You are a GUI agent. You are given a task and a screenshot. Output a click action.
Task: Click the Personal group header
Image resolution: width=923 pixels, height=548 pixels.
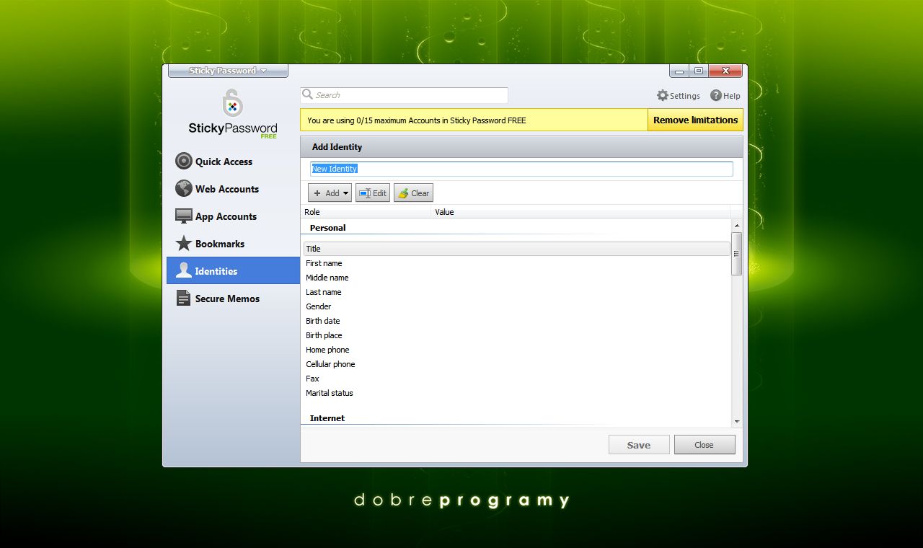pyautogui.click(x=328, y=228)
